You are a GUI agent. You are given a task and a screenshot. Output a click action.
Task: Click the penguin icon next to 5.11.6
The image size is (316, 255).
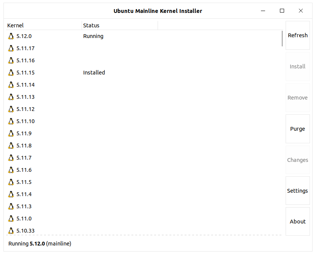click(11, 170)
